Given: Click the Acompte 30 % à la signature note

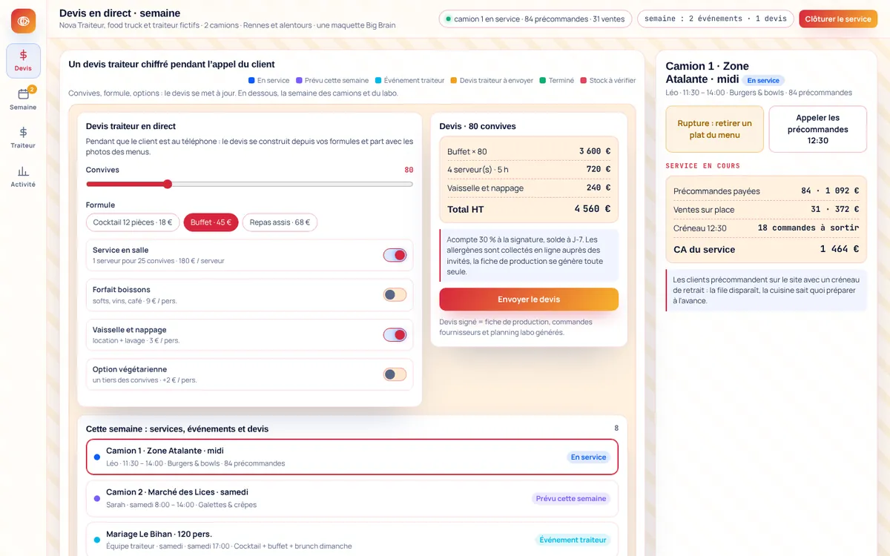Looking at the screenshot, I should [x=529, y=256].
